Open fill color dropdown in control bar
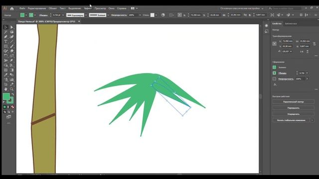Viewport: 319px width, 179px height. tap(26, 15)
